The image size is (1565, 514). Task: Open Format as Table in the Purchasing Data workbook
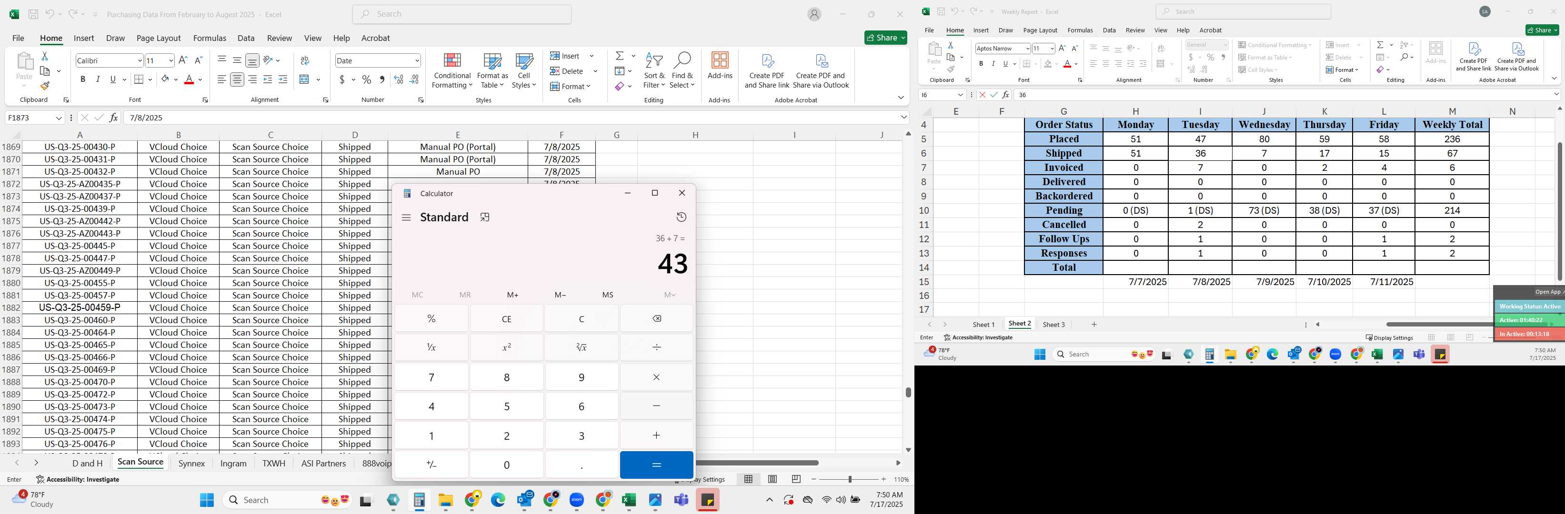point(492,71)
